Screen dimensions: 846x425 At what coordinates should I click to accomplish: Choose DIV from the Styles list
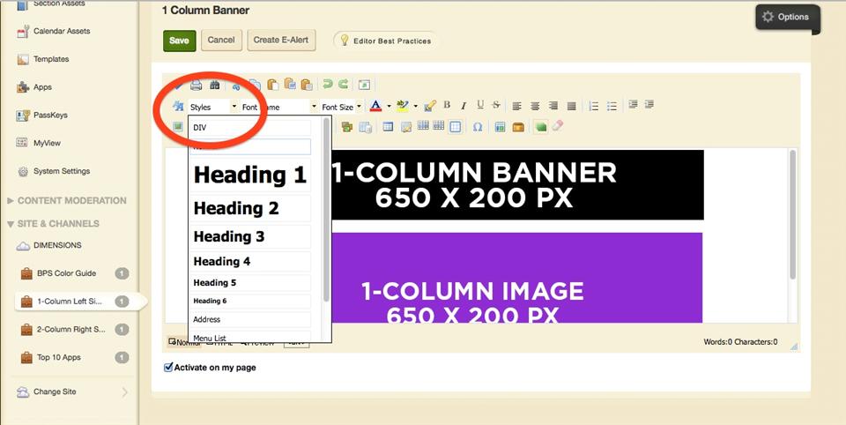(x=250, y=128)
